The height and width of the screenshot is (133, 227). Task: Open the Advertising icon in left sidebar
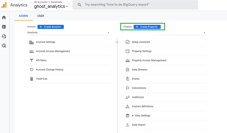4,46
